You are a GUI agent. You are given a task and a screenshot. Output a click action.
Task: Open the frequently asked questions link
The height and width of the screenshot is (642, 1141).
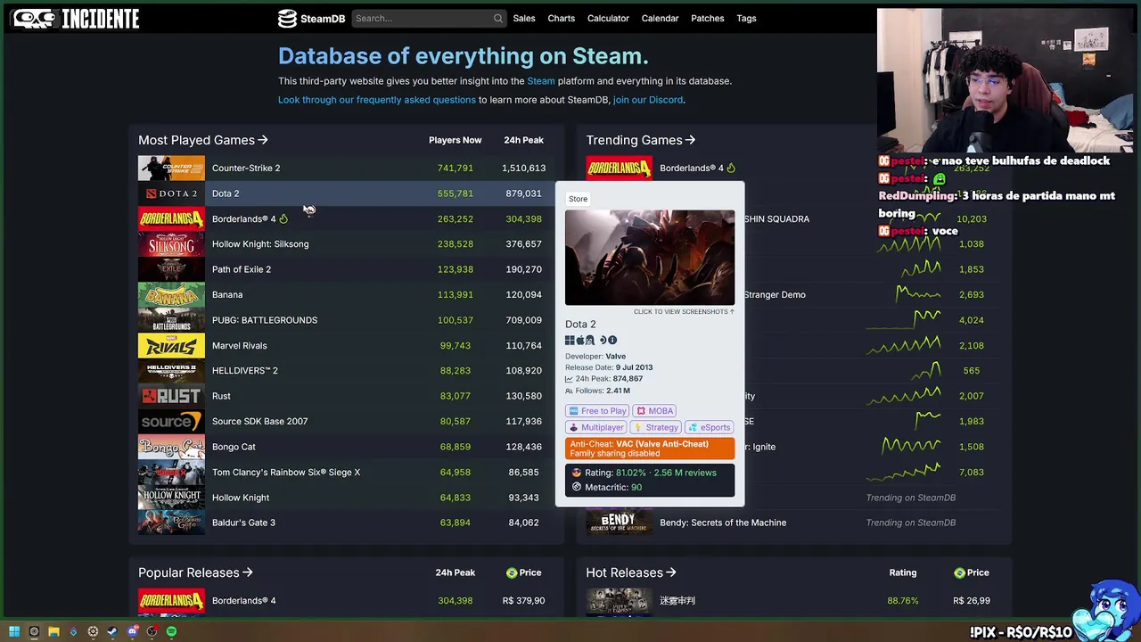[377, 100]
